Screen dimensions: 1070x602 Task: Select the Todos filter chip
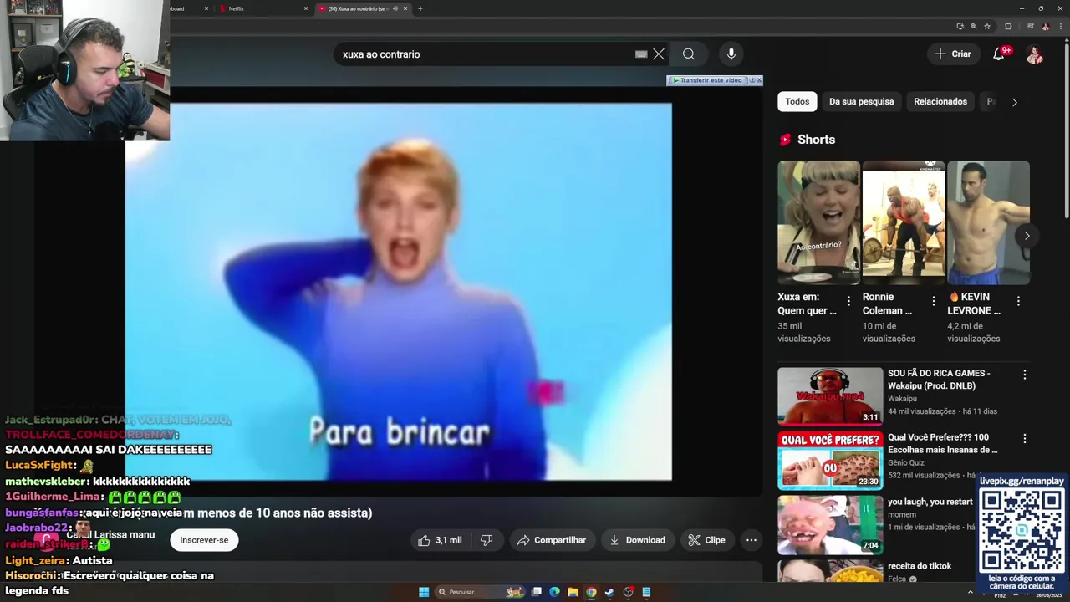[797, 102]
